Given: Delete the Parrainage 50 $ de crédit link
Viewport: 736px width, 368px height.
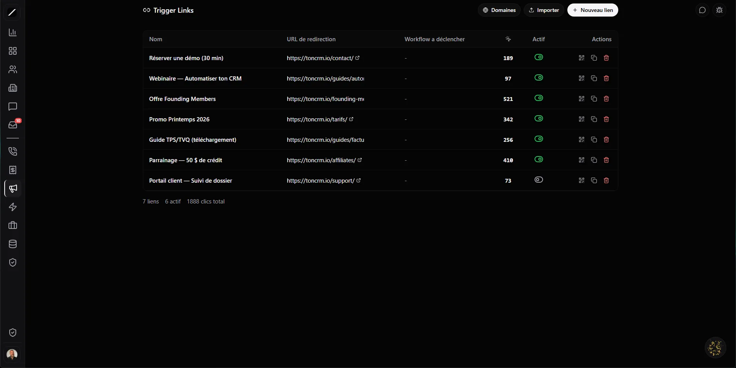Looking at the screenshot, I should 606,160.
